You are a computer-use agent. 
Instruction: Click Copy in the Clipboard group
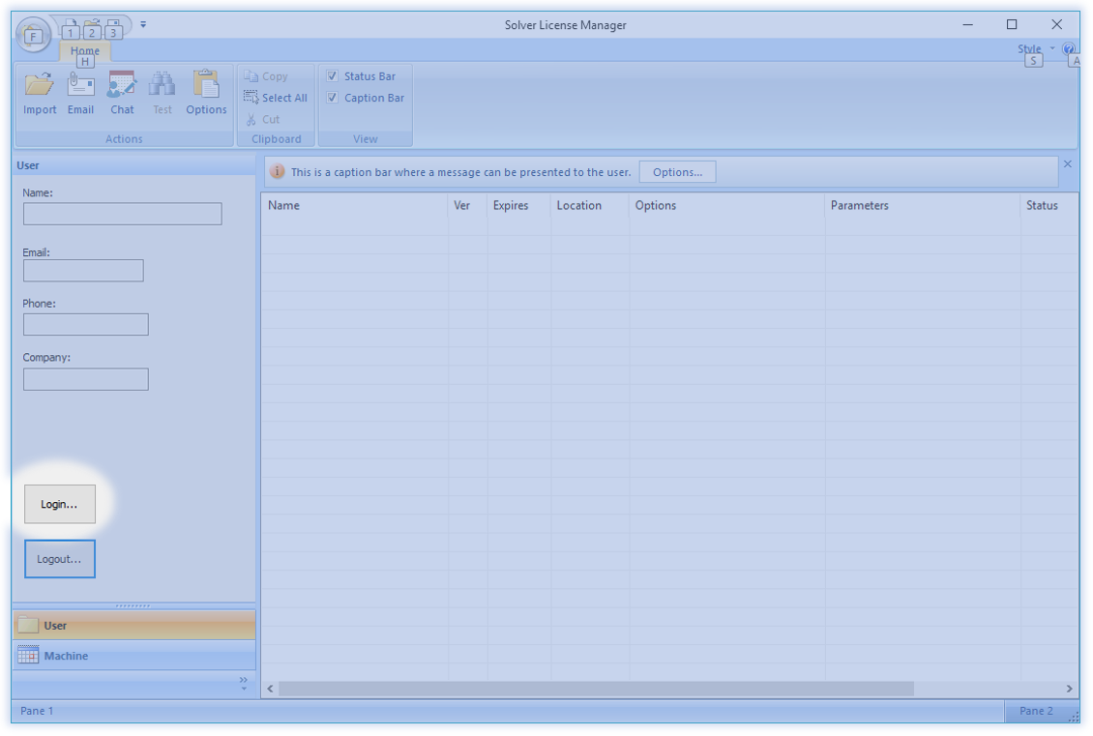[266, 76]
